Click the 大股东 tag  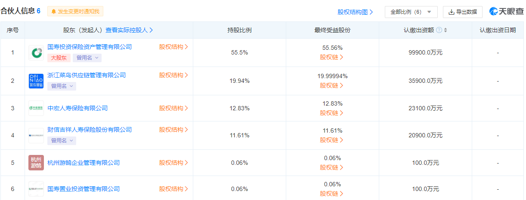point(59,58)
